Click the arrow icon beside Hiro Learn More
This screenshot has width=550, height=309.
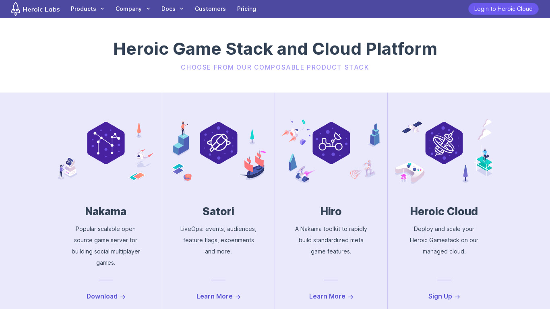click(x=351, y=297)
